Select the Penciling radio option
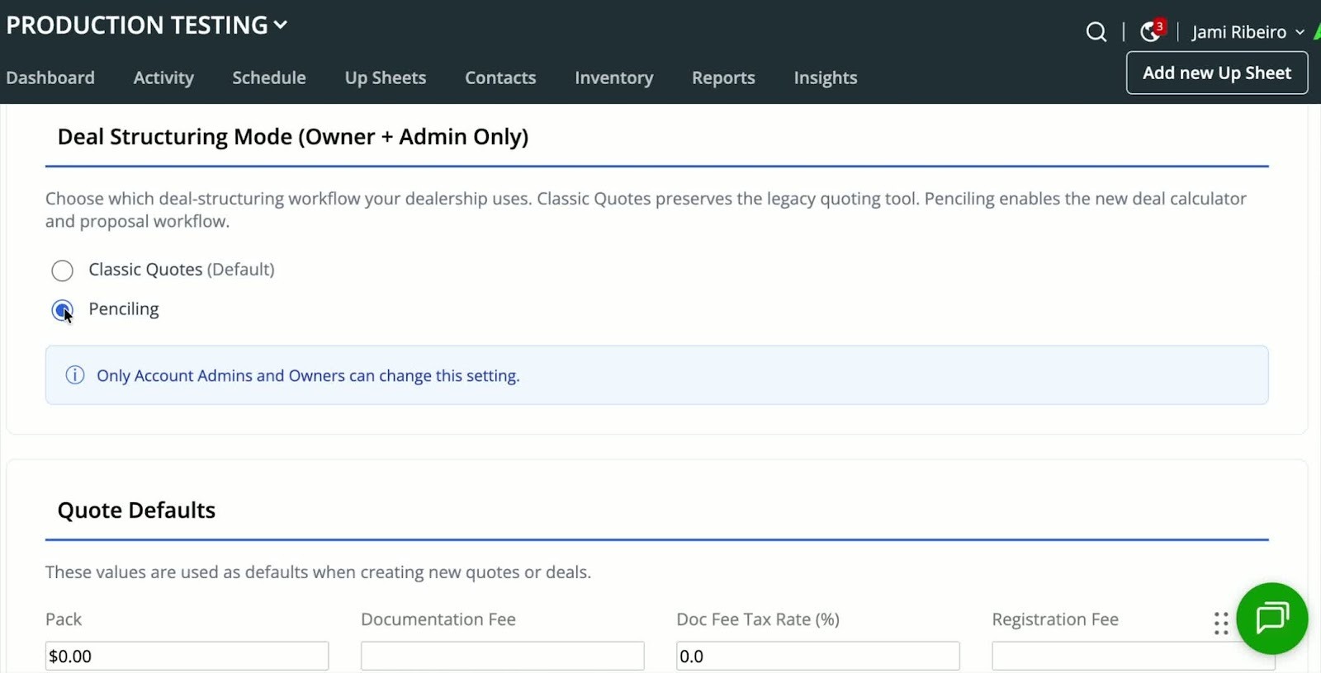1321x673 pixels. coord(63,310)
